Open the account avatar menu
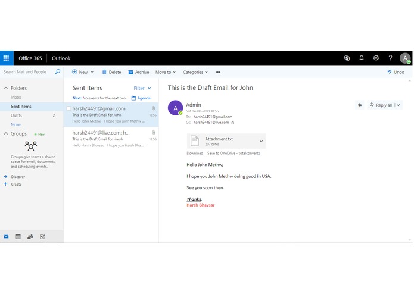414x294 pixels. click(405, 58)
